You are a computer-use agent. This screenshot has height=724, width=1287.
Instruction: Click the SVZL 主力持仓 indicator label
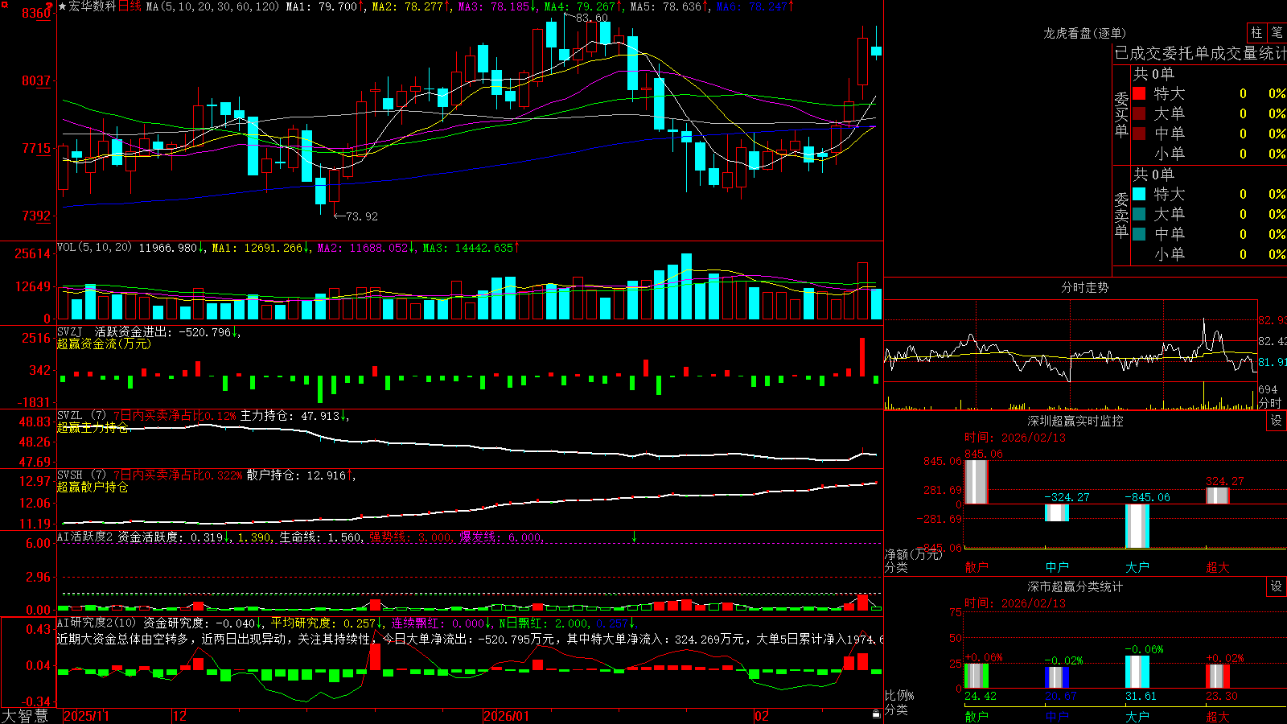pyautogui.click(x=81, y=416)
